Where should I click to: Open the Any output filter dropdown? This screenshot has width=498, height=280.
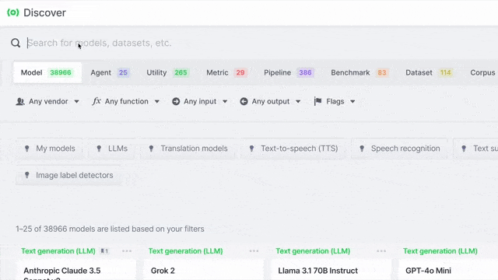[x=270, y=102]
